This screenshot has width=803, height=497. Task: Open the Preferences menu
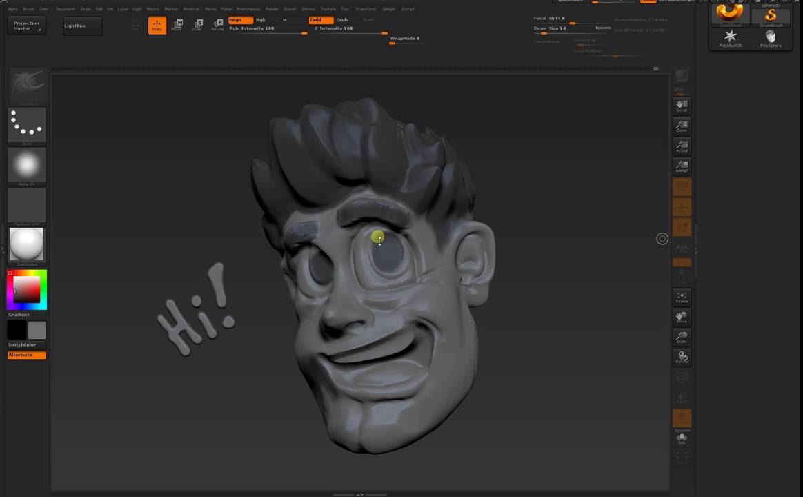tap(248, 9)
